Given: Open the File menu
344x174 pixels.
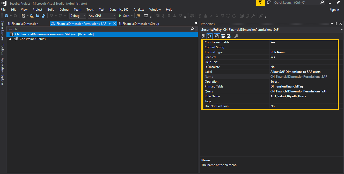Looking at the screenshot, I should tap(3, 10).
